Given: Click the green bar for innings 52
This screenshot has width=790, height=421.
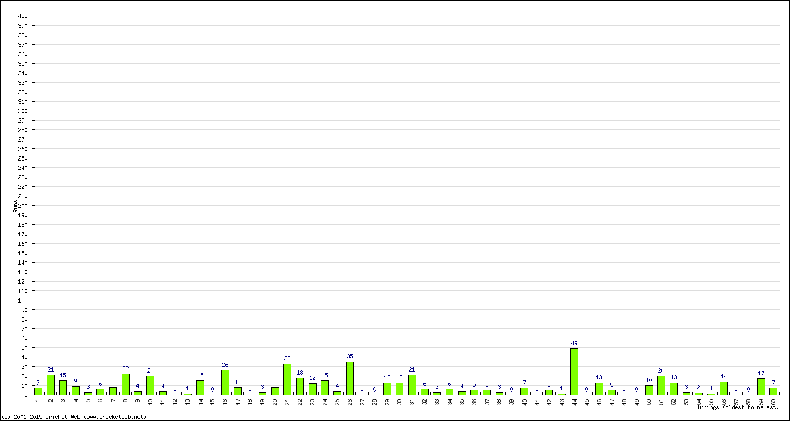Looking at the screenshot, I should pos(674,389).
